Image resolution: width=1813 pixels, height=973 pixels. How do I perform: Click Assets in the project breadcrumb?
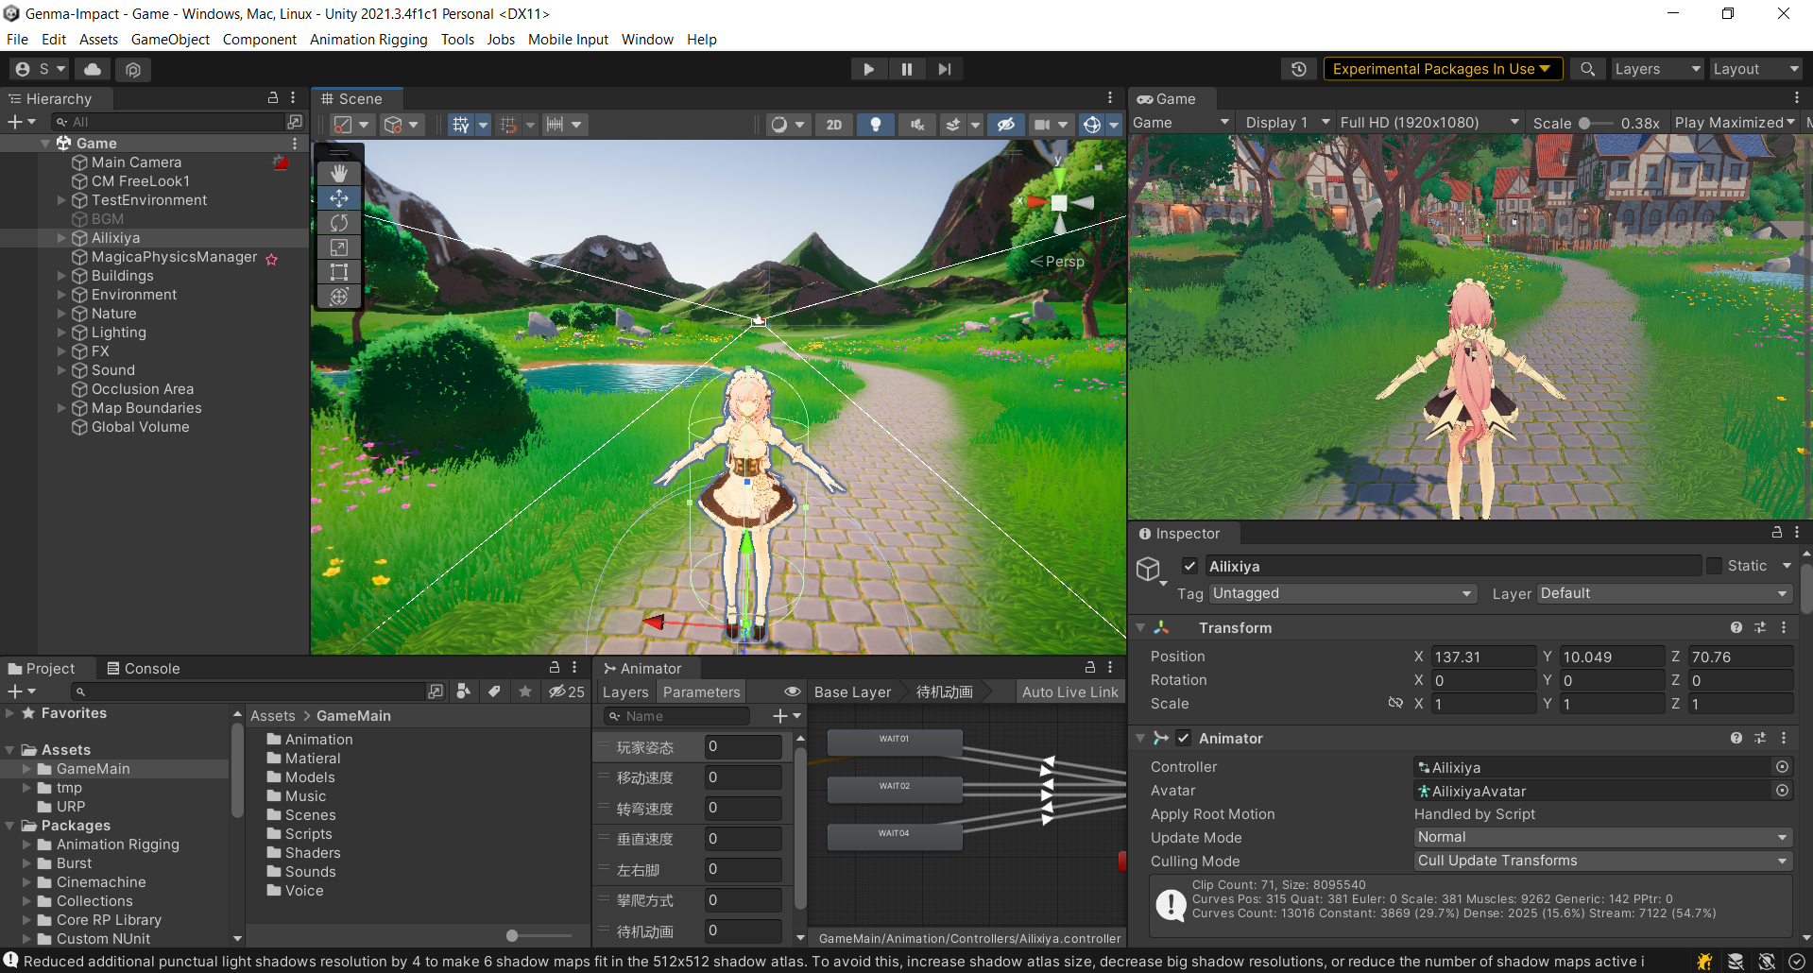click(272, 716)
